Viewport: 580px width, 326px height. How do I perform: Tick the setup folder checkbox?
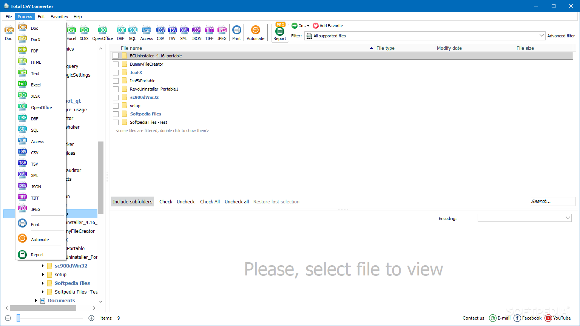click(x=116, y=106)
